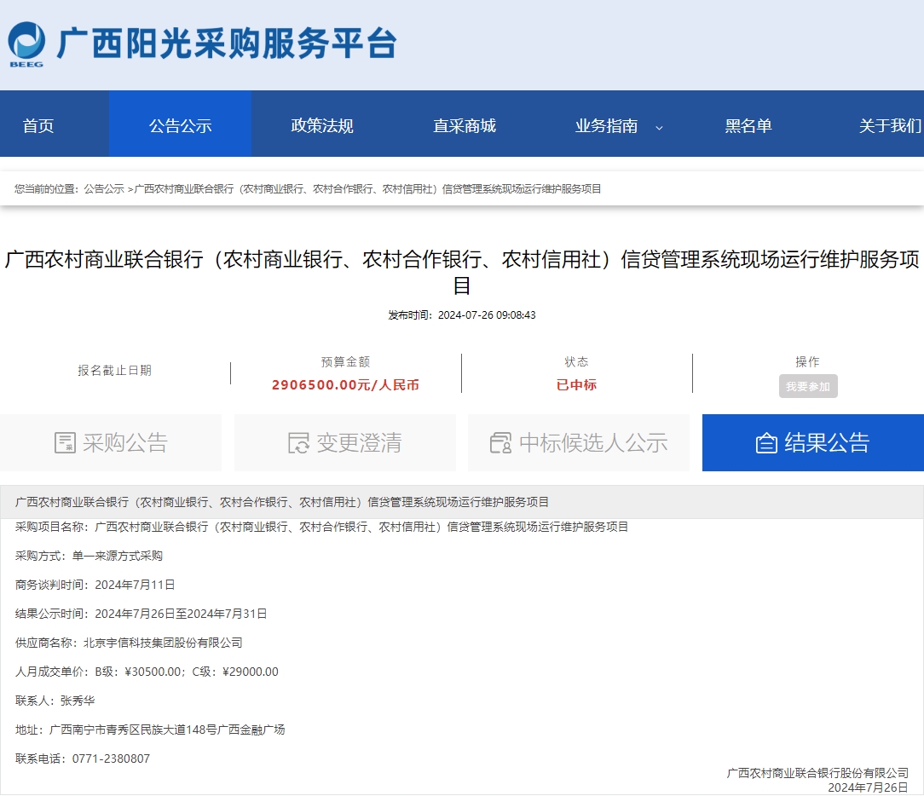Expand the 业务指南 dropdown chevron
Image resolution: width=924 pixels, height=796 pixels.
[660, 127]
